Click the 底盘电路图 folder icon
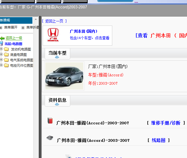 pyautogui.click(x=6, y=55)
